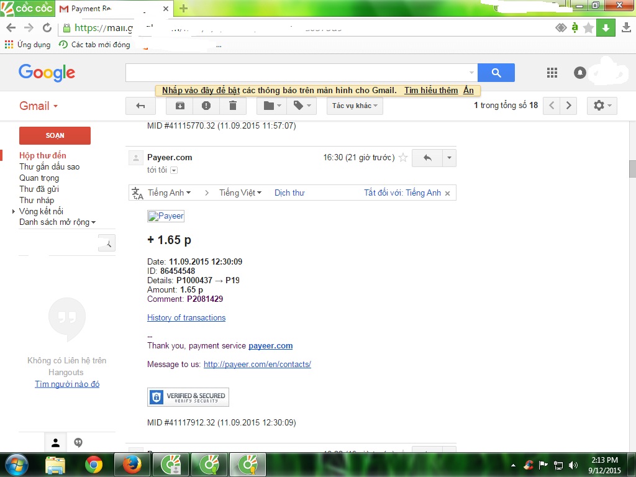Go to older email arrow
Image resolution: width=636 pixels, height=477 pixels.
click(569, 106)
